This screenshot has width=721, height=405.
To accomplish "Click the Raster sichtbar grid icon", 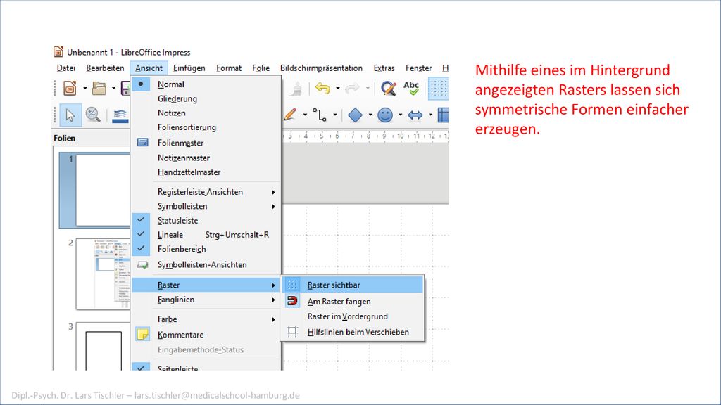I will [x=292, y=285].
